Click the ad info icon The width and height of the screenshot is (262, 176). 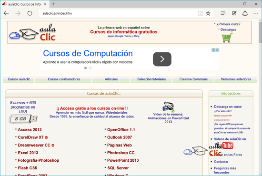coord(213,50)
